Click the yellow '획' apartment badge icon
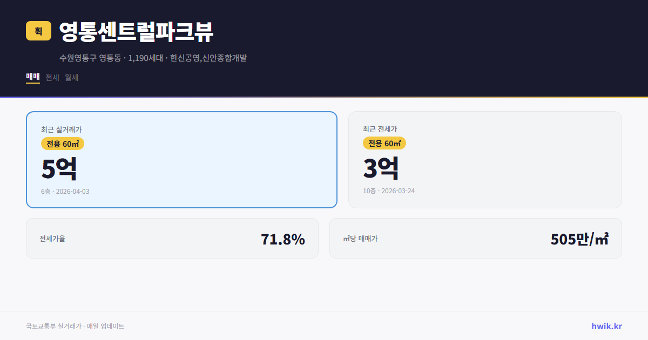 tap(38, 31)
